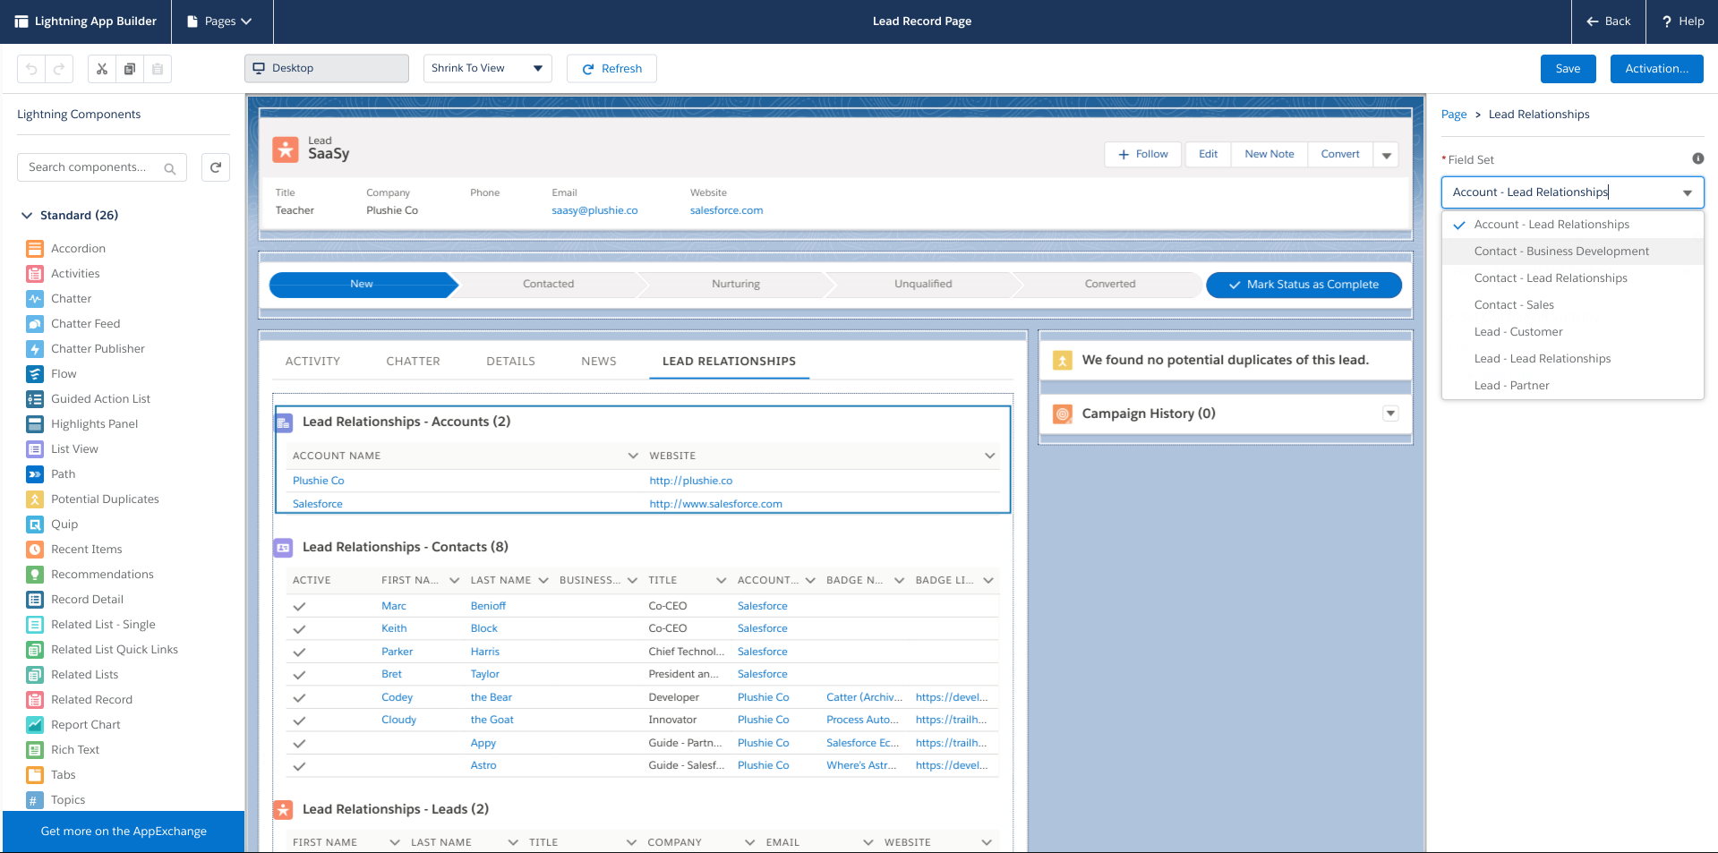This screenshot has width=1718, height=853.
Task: Toggle Active checkmark for Marc Benioff
Action: click(299, 607)
